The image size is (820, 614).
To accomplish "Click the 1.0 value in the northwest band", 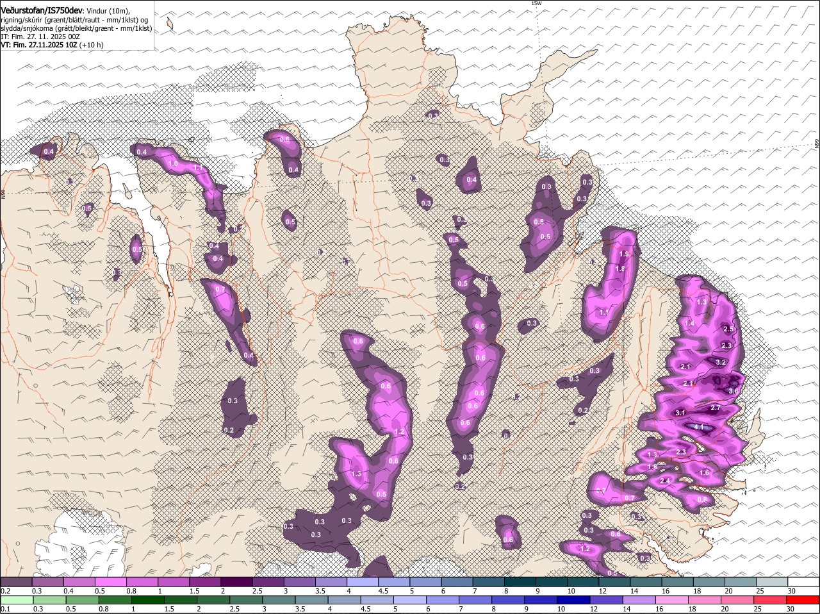I will tap(173, 164).
